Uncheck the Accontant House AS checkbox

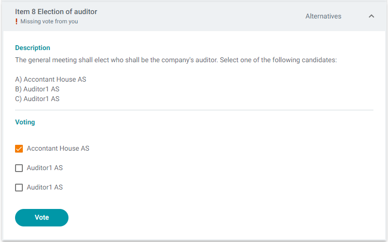tap(19, 149)
